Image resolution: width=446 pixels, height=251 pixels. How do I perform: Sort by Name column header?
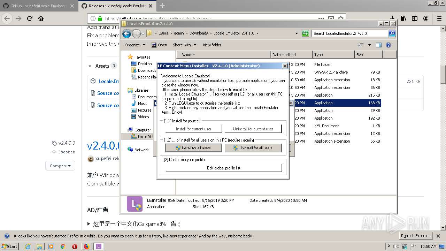click(224, 55)
